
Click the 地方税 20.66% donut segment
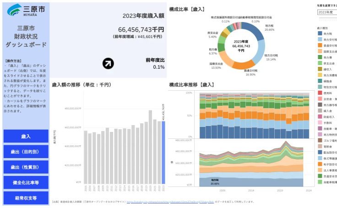(254, 30)
